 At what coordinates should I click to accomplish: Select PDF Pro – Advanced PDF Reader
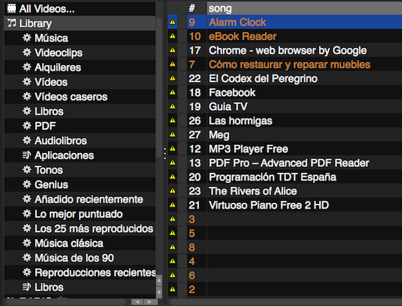coord(285,163)
